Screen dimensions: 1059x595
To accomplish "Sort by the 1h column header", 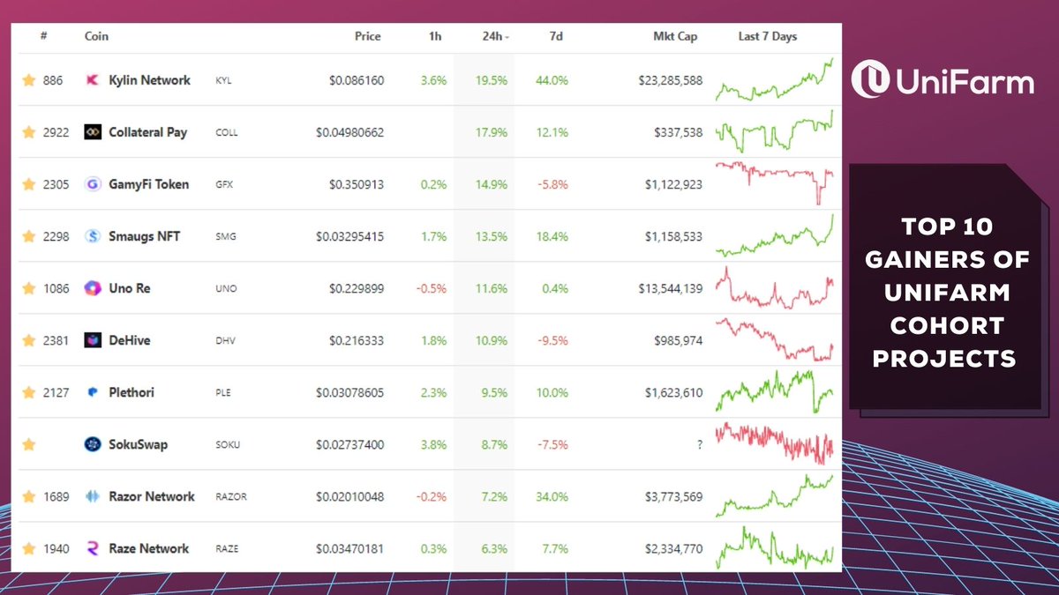I will 435,36.
